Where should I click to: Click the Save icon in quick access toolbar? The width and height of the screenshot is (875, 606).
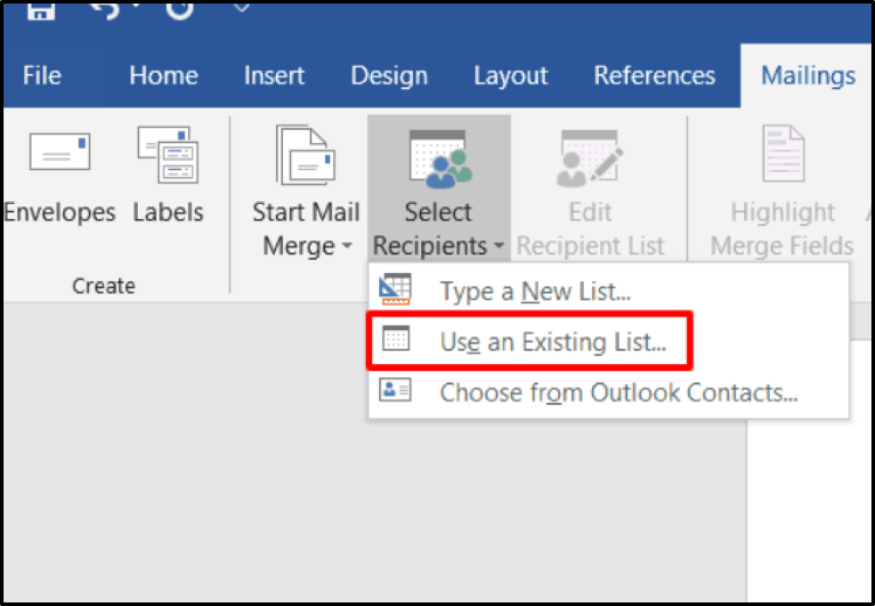tap(41, 11)
